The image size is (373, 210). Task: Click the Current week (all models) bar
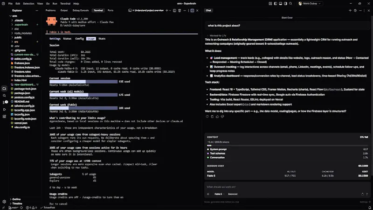(x=83, y=95)
